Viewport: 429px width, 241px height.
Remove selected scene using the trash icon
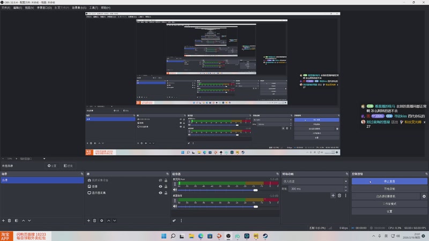(9, 221)
